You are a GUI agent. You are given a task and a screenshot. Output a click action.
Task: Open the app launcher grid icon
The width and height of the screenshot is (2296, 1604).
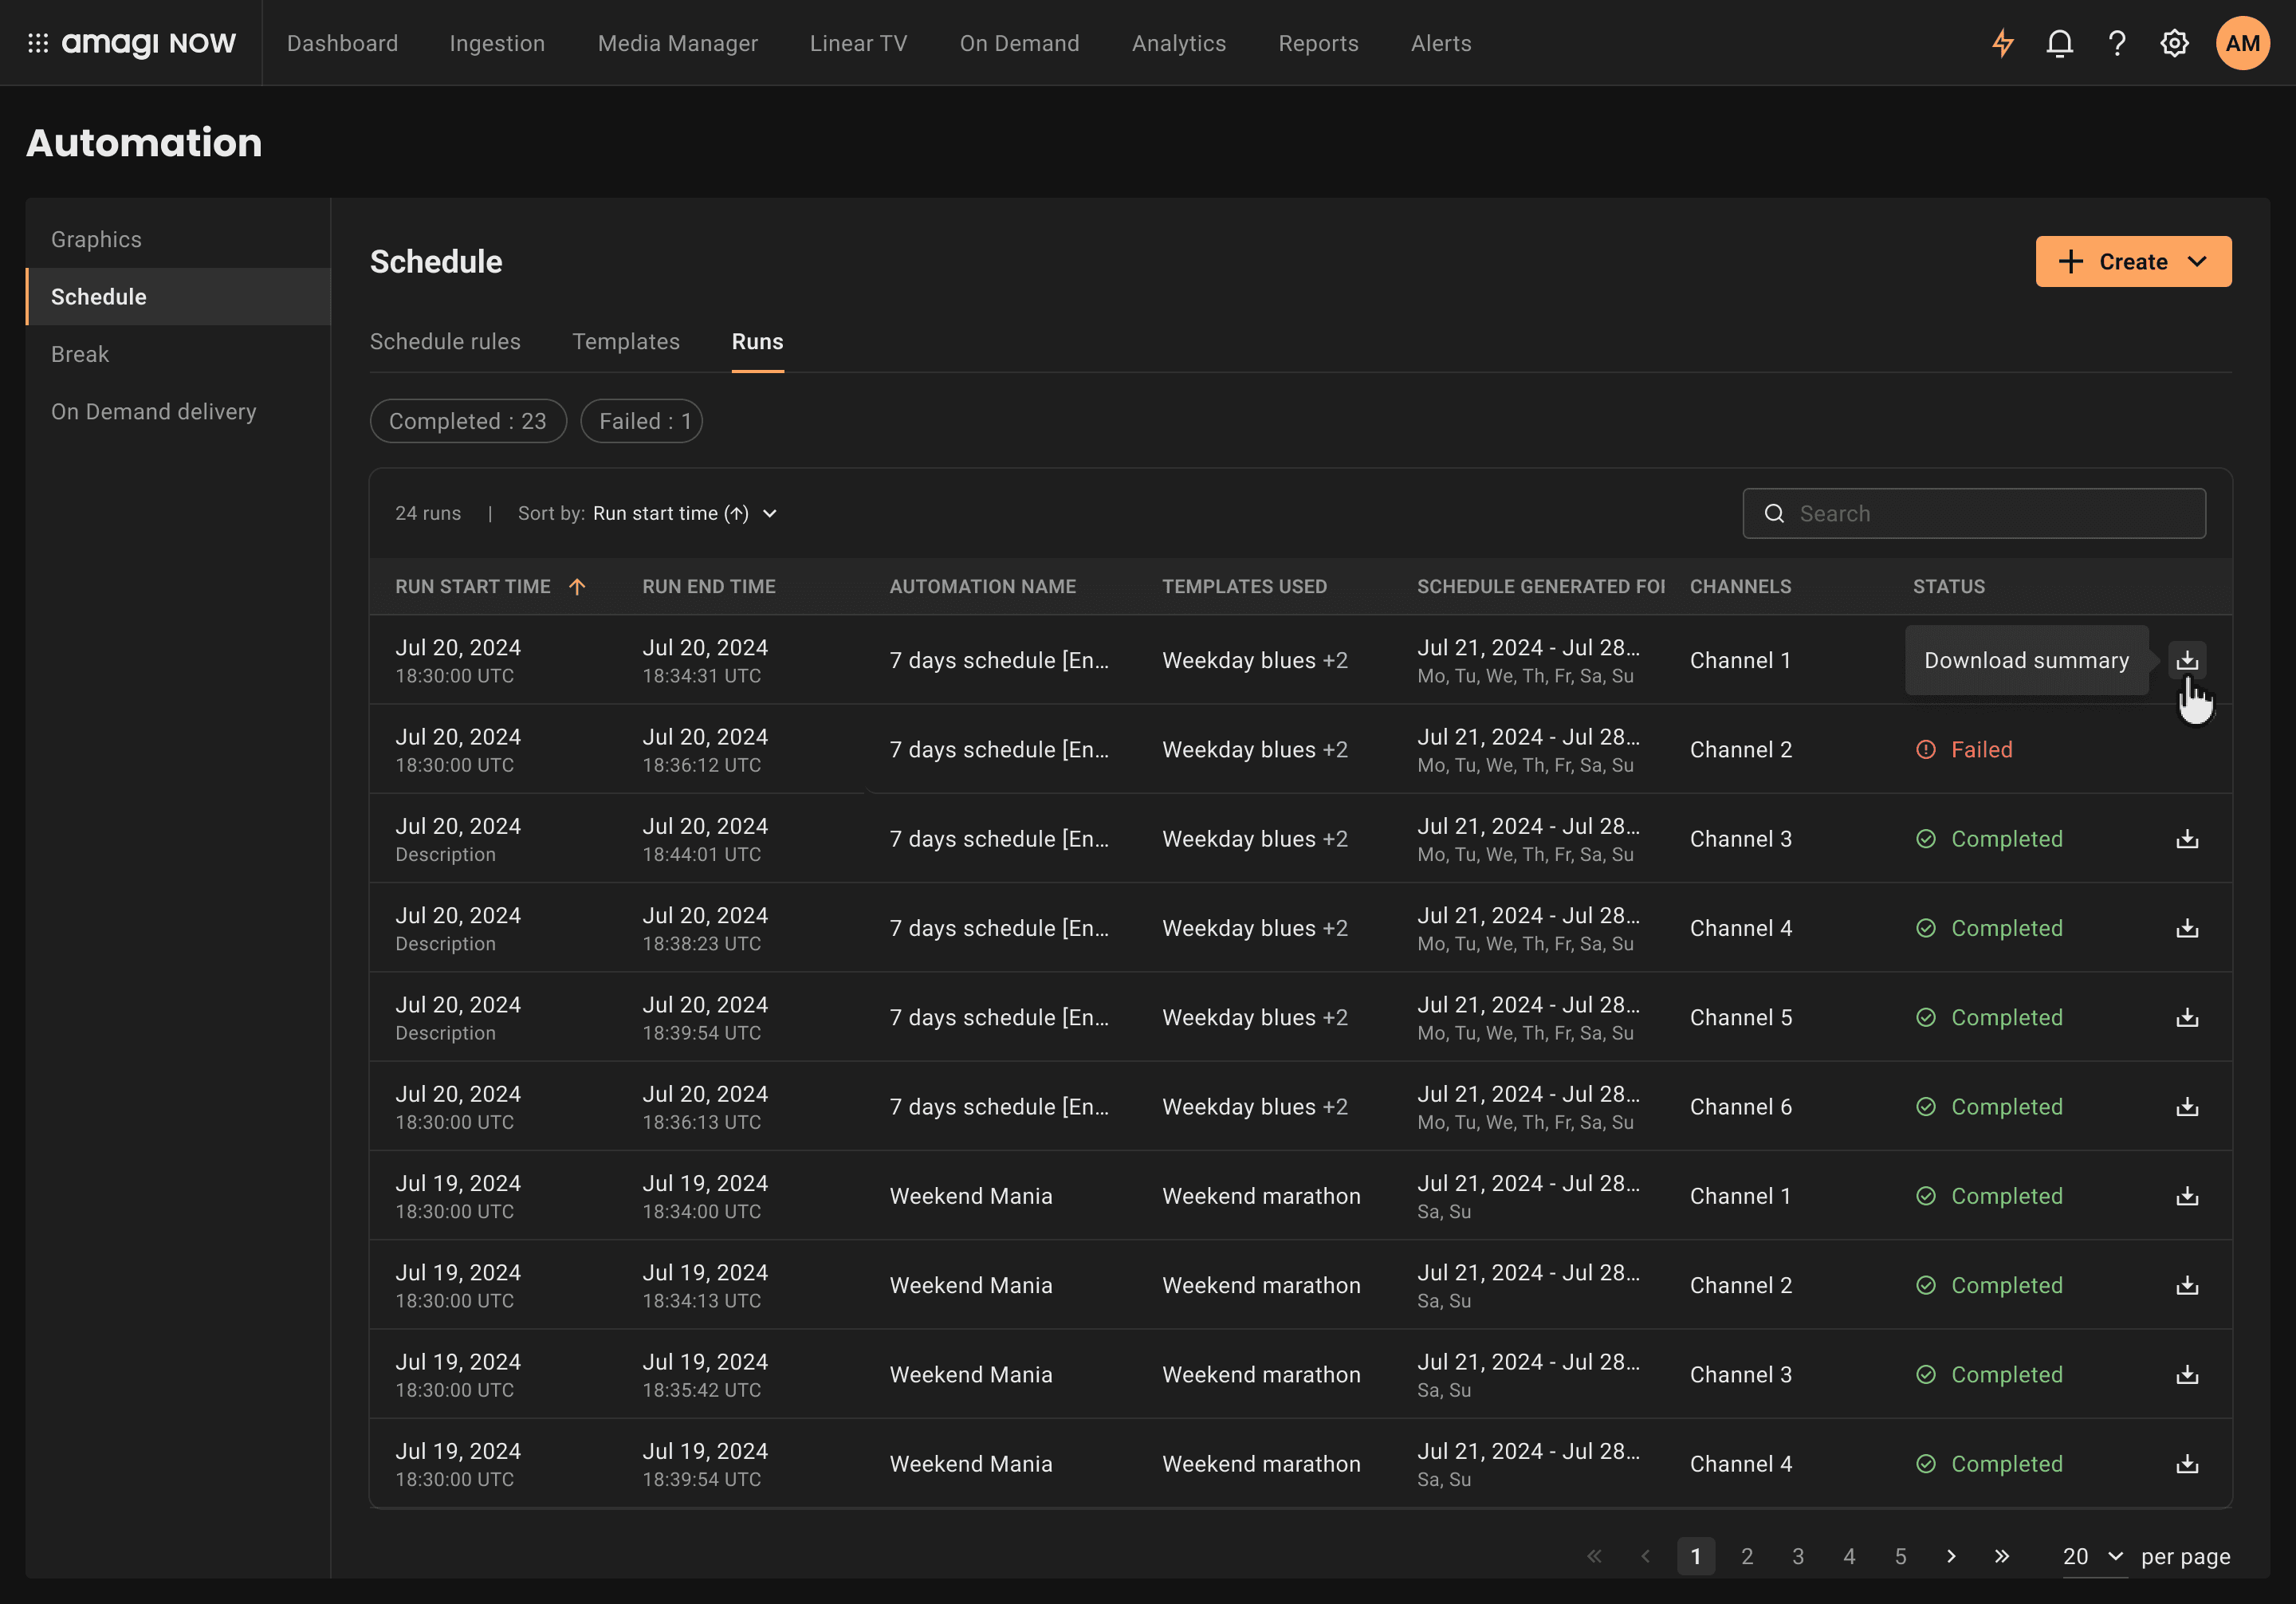38,43
